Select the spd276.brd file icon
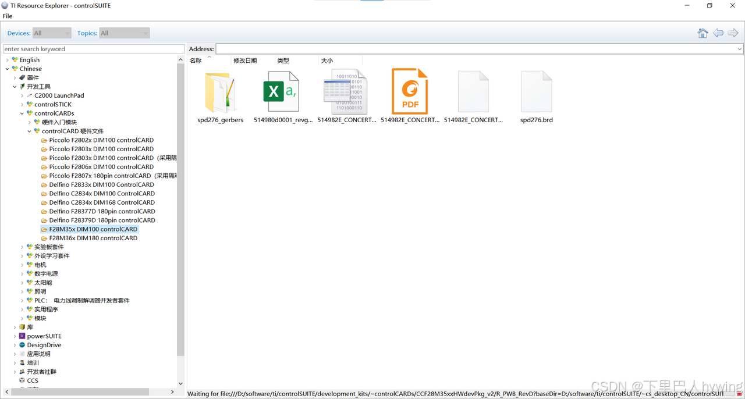Viewport: 745px width, 399px height. 537,92
